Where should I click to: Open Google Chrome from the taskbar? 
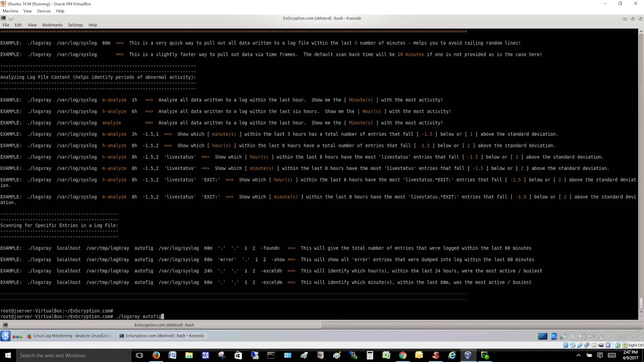click(x=403, y=355)
